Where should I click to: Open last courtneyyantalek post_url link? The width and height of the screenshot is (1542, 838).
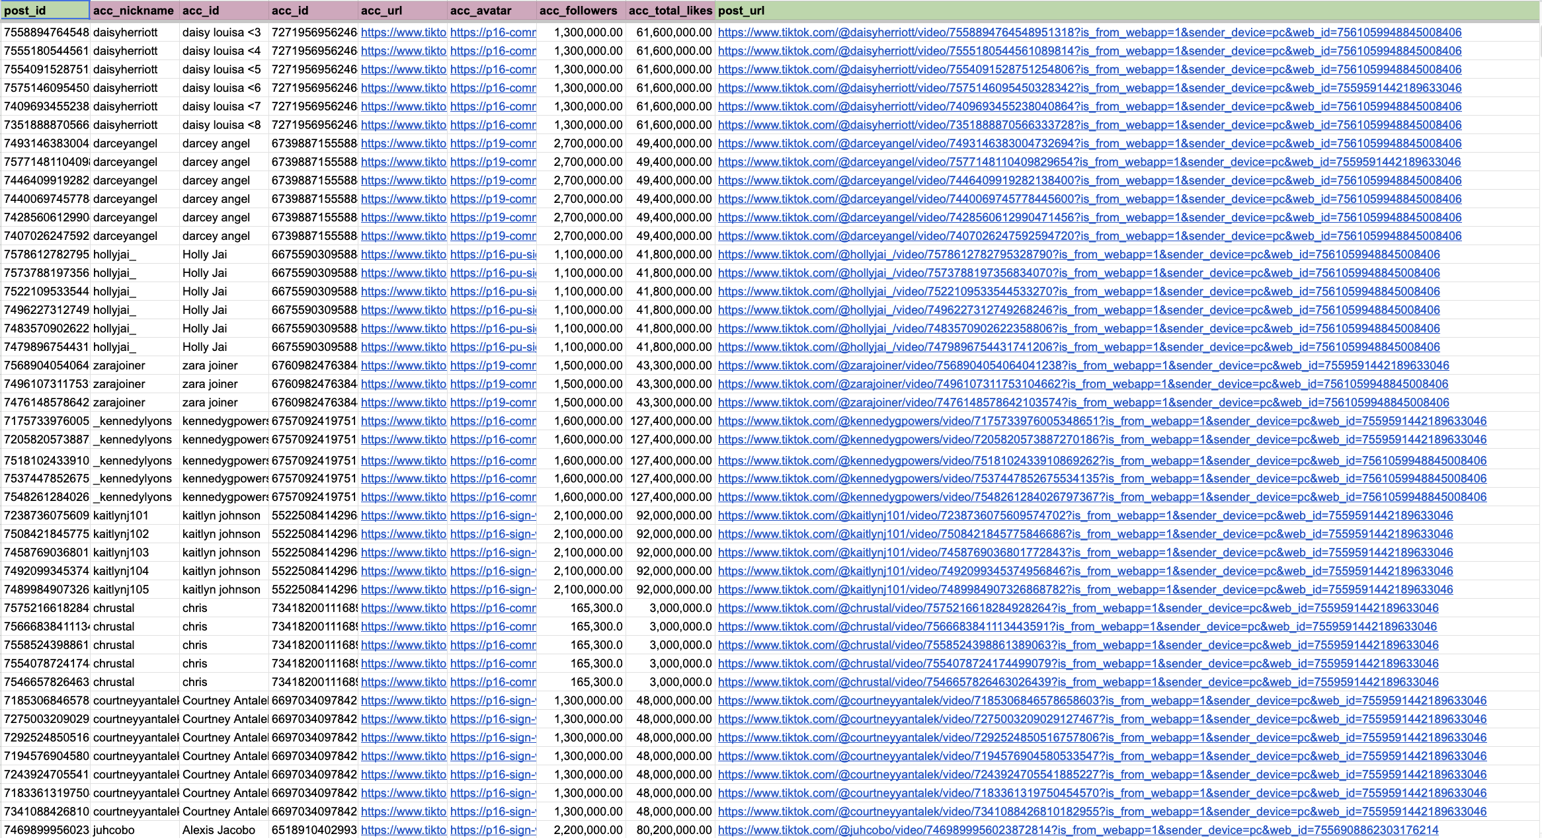click(1102, 812)
